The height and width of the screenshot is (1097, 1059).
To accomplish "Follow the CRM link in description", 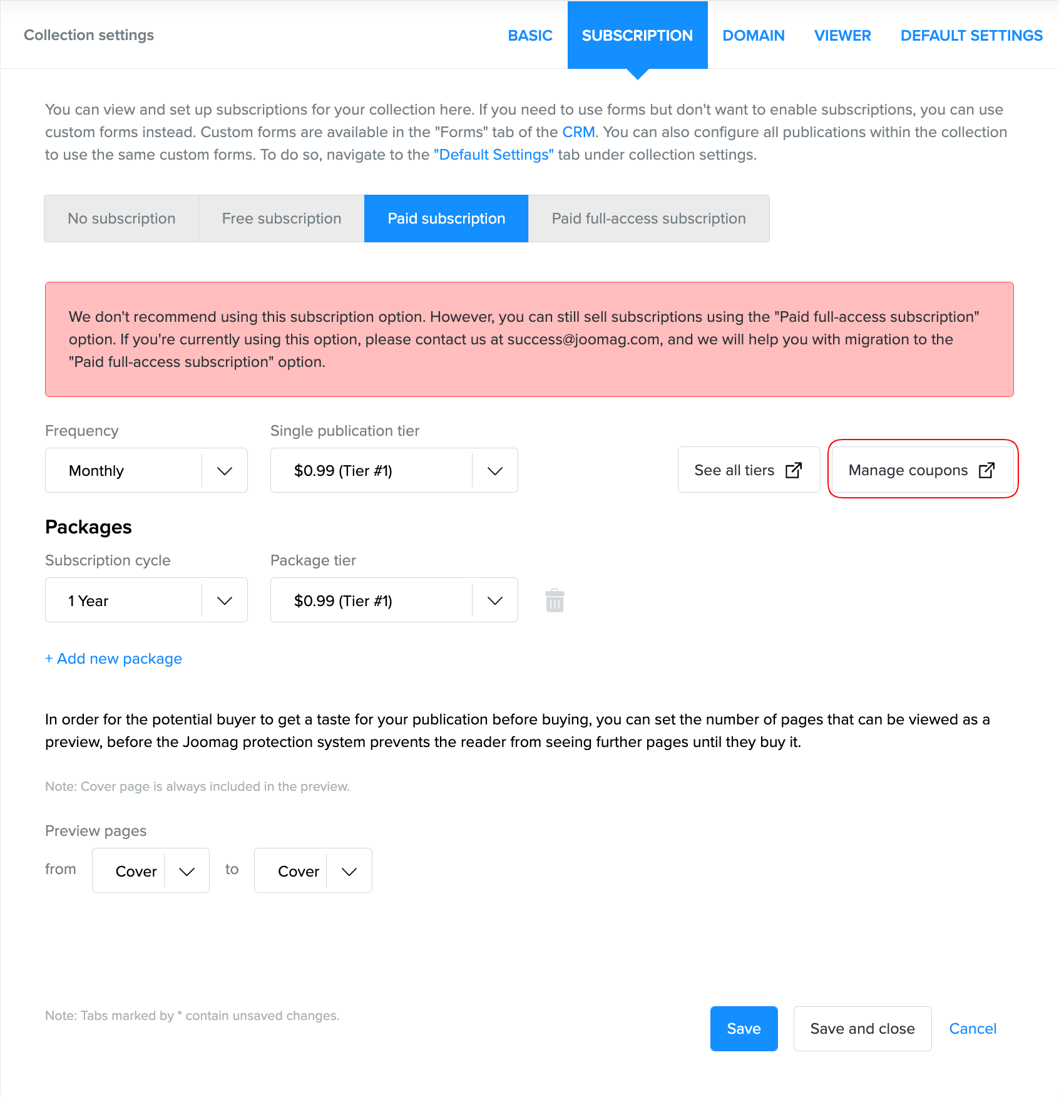I will click(578, 132).
